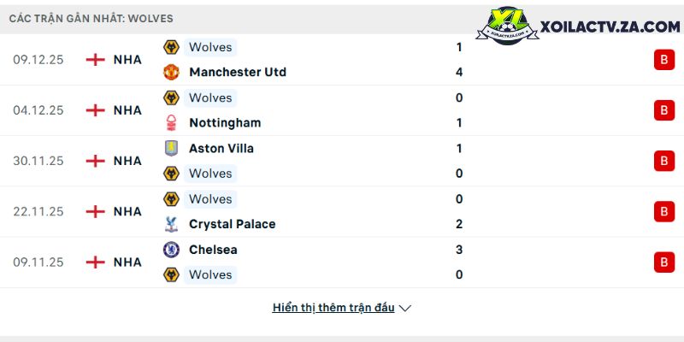Click NHA league label for 30.11.25
The image size is (684, 342).
[127, 161]
